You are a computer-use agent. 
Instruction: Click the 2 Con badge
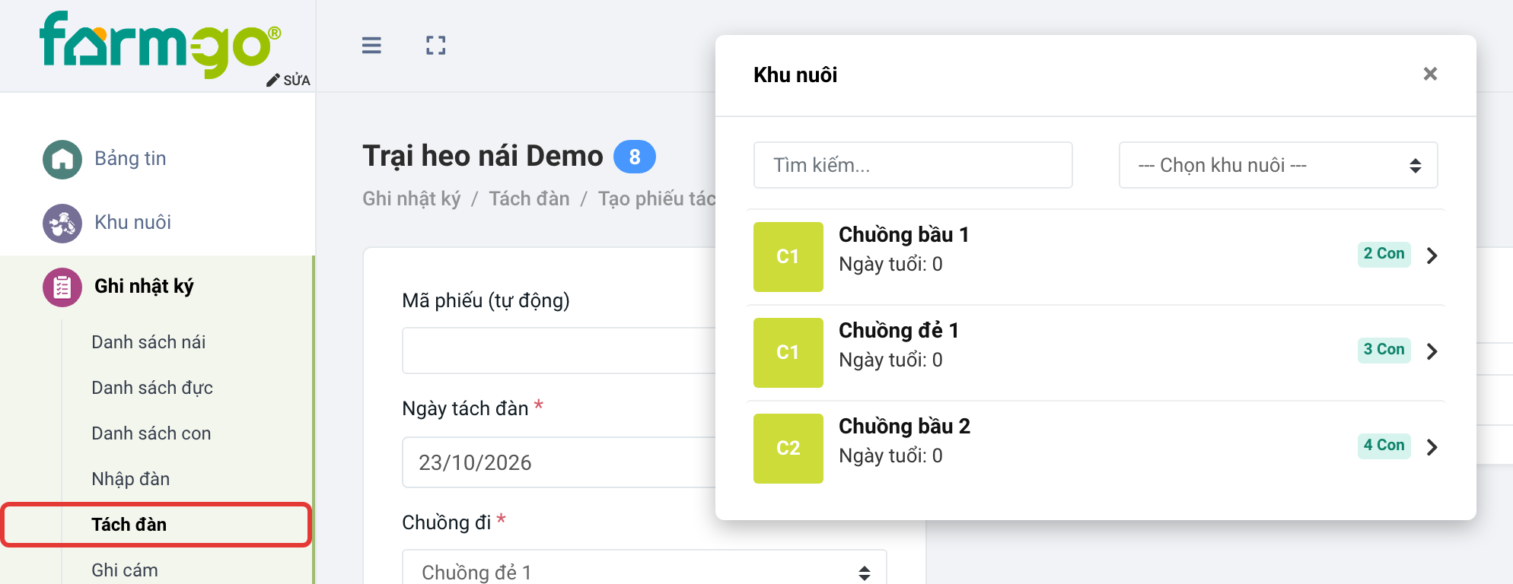click(1384, 254)
